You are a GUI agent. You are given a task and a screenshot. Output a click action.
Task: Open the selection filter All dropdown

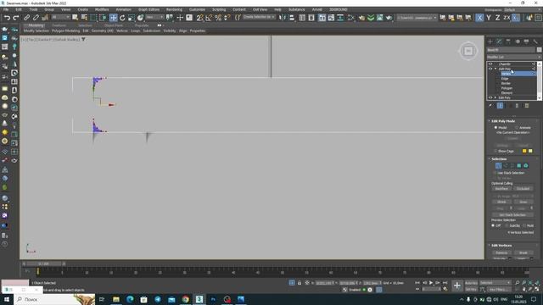tap(60, 17)
